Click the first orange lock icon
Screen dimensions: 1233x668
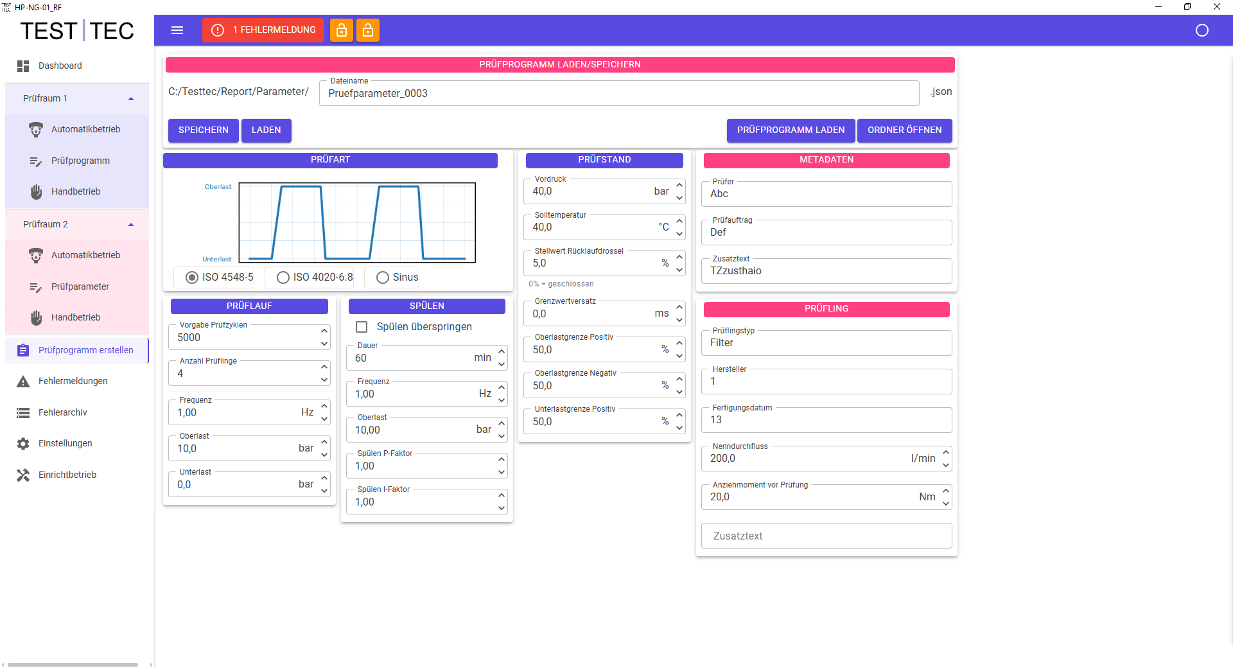[342, 30]
